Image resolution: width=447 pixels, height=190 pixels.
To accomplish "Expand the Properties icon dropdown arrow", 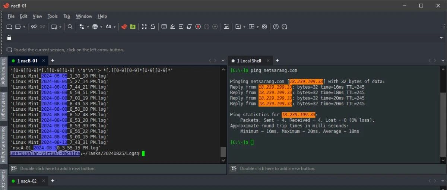I will (60, 27).
